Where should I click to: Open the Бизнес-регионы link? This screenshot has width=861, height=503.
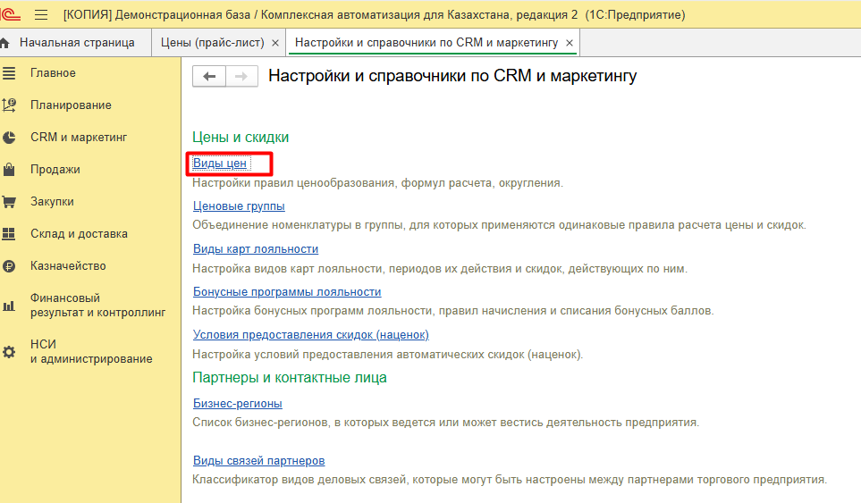pos(238,403)
